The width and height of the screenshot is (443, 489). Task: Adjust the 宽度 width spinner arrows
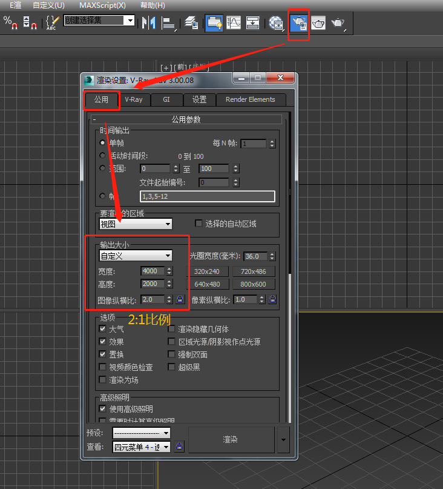pyautogui.click(x=169, y=271)
